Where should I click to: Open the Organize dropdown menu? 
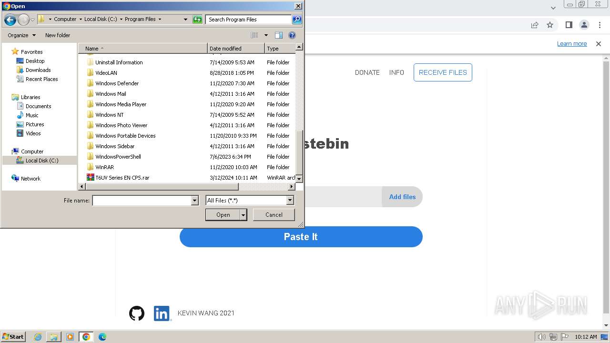tap(21, 35)
